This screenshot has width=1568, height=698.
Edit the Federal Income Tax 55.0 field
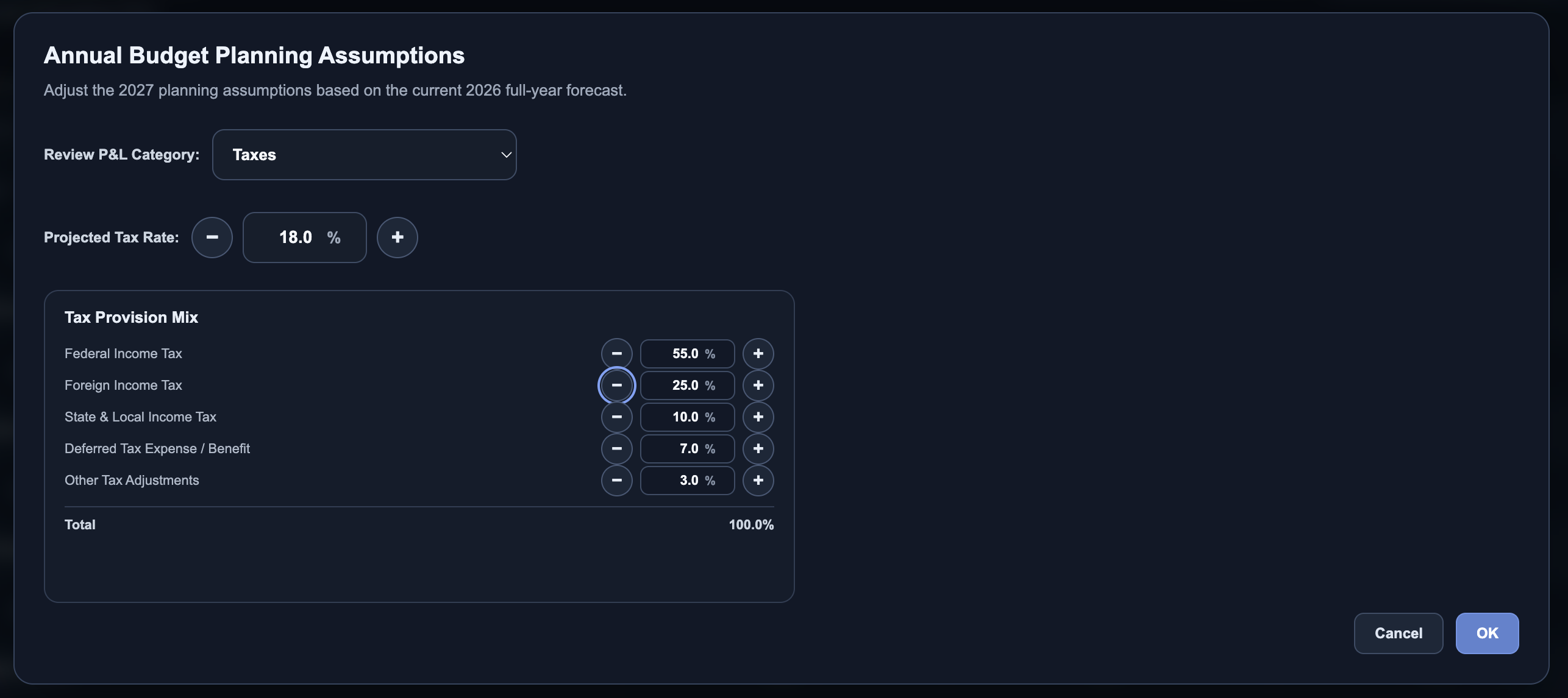tap(688, 354)
